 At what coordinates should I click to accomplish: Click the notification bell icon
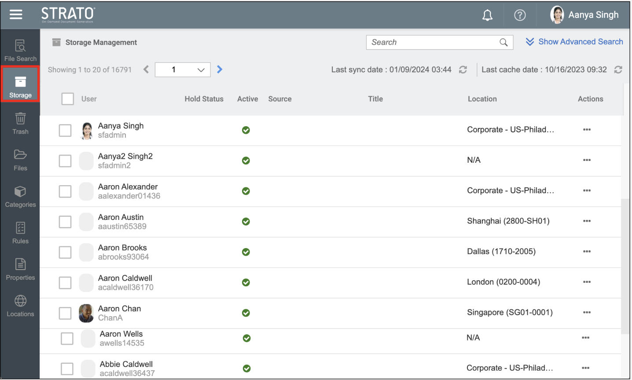tap(487, 15)
